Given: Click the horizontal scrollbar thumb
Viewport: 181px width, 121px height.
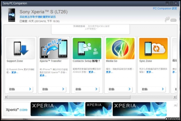Looking at the screenshot, I should (x=69, y=97).
